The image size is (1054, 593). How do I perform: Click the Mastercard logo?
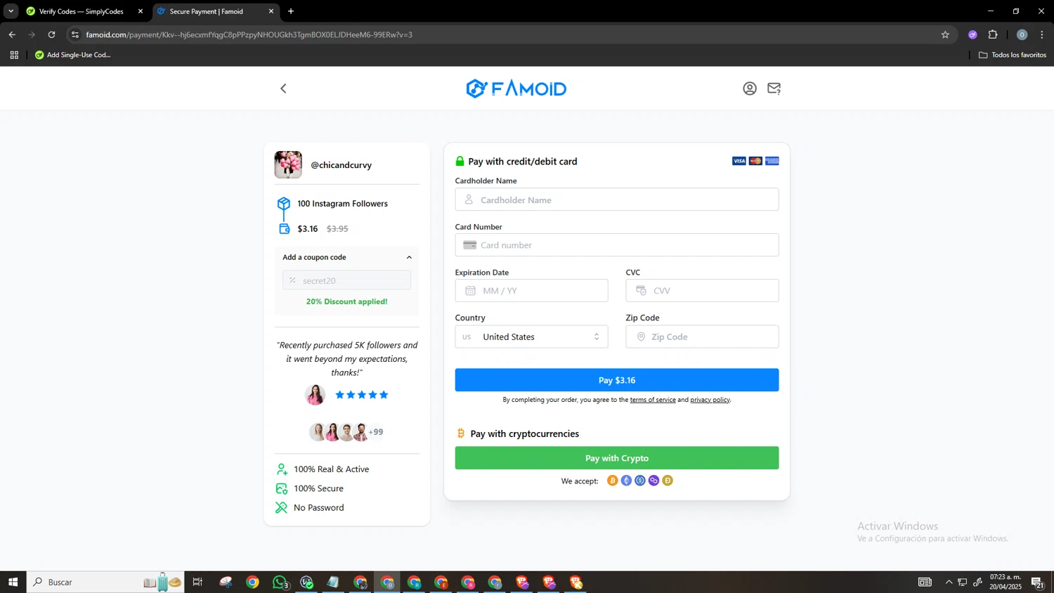coord(755,161)
